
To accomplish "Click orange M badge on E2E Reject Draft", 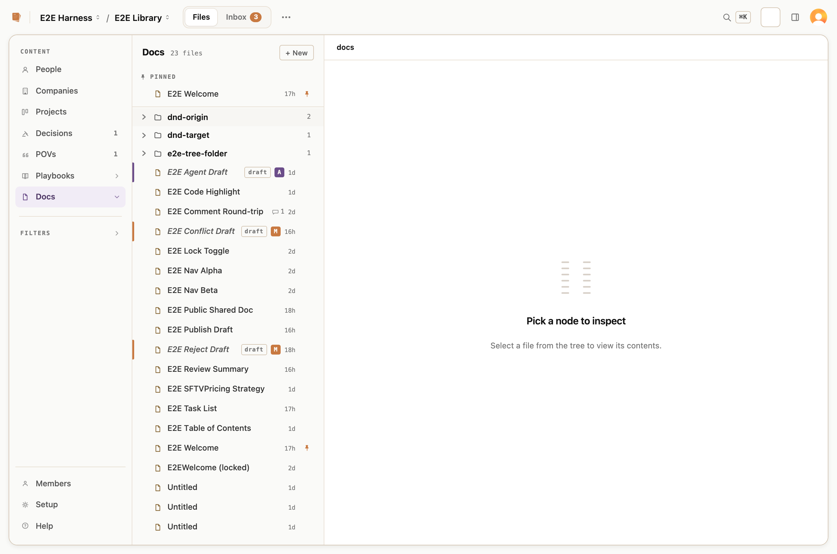I will tap(275, 349).
